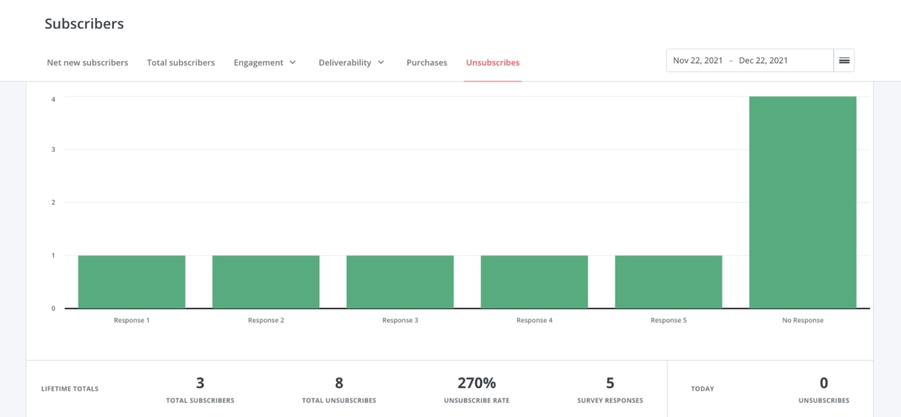Screen dimensions: 901x417
Task: Click the Response 1 bar in chart
Action: tap(132, 282)
